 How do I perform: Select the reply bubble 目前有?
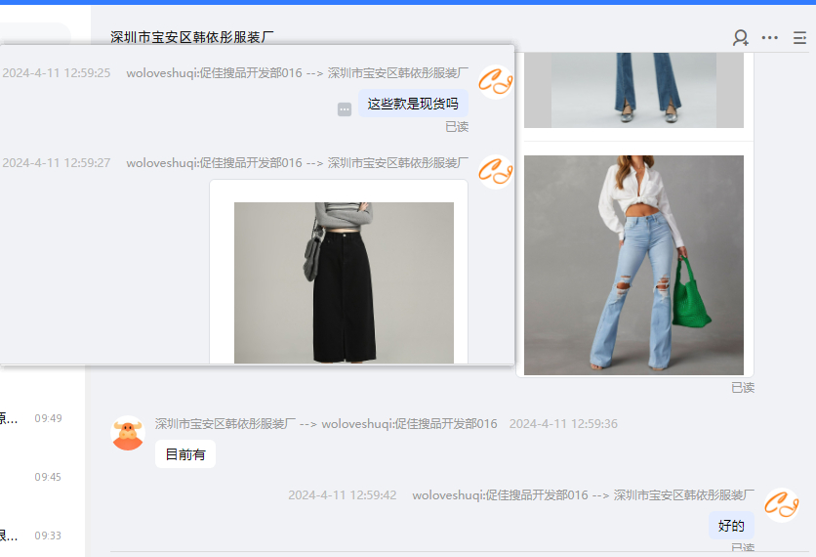pos(185,454)
